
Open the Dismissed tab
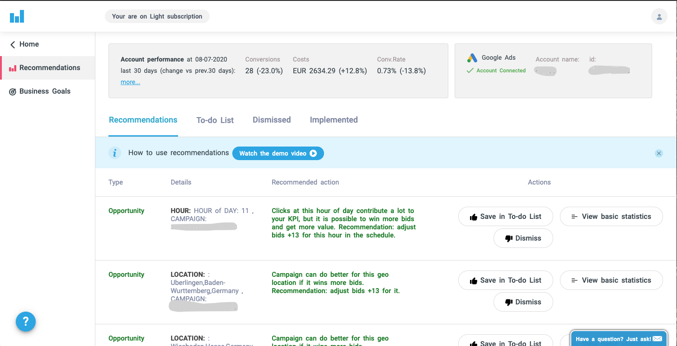coord(272,120)
